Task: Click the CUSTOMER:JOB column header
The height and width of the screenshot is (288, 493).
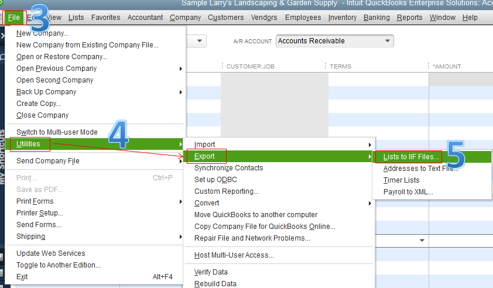Action: pos(250,66)
